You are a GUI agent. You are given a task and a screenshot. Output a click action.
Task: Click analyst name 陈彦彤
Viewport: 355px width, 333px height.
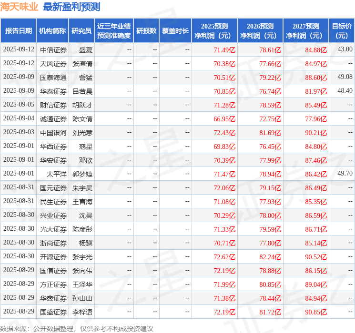pos(82,229)
